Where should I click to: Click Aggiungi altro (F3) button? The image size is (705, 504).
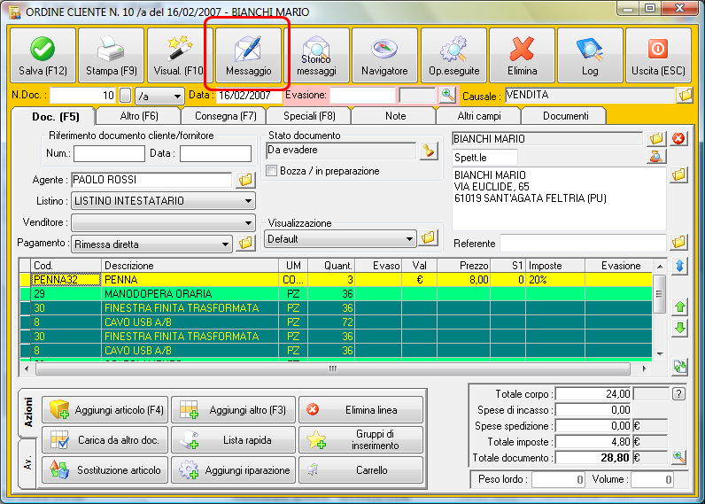[233, 410]
